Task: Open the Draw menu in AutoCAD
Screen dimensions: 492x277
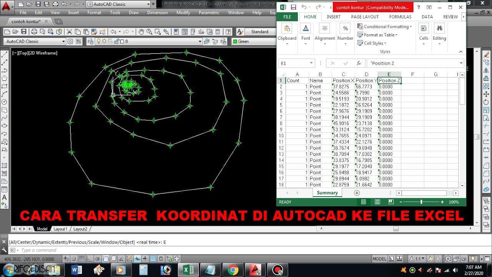Action: click(134, 13)
